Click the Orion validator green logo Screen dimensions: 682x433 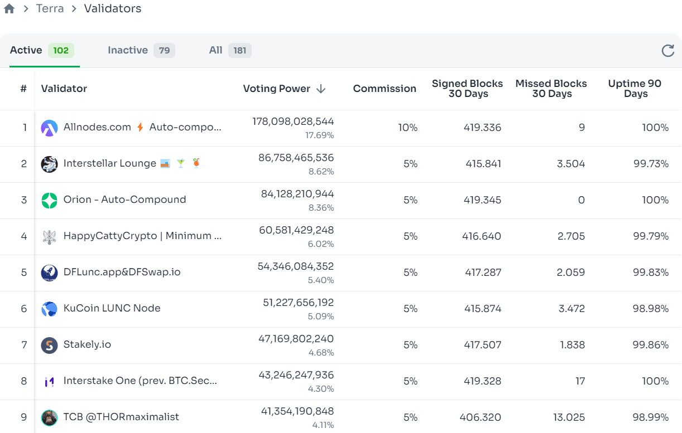[x=49, y=200]
